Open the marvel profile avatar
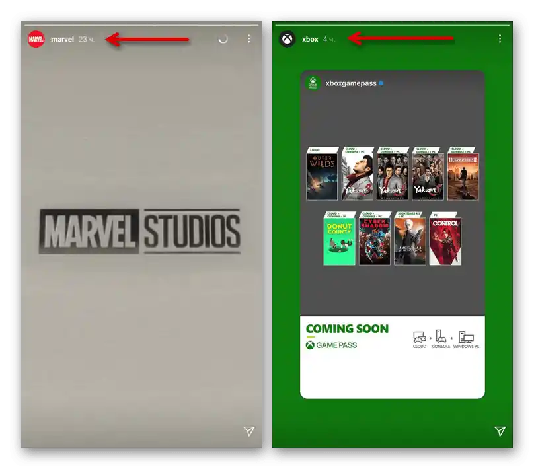The height and width of the screenshot is (469, 534). pos(36,39)
